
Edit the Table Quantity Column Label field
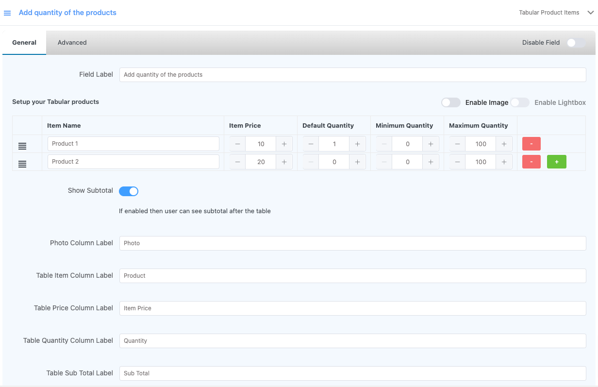click(x=353, y=341)
